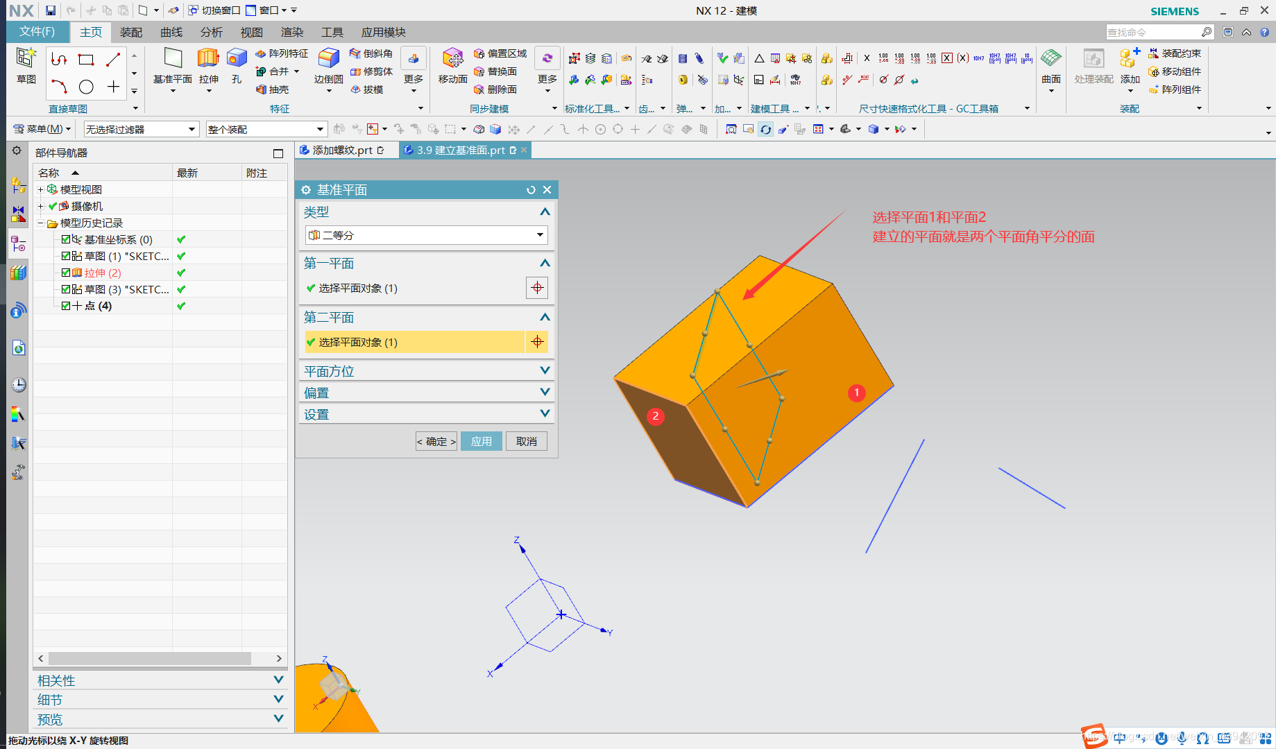This screenshot has height=749, width=1276.
Task: Switch to the 曲线 ribbon tab
Action: pyautogui.click(x=171, y=32)
